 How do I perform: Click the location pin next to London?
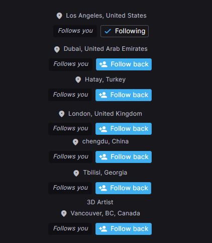62,114
